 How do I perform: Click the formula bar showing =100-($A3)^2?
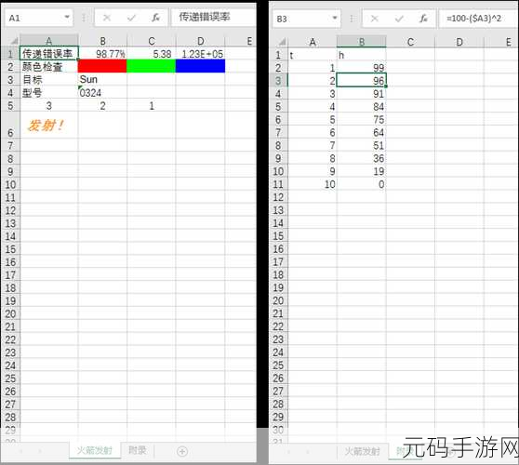478,19
